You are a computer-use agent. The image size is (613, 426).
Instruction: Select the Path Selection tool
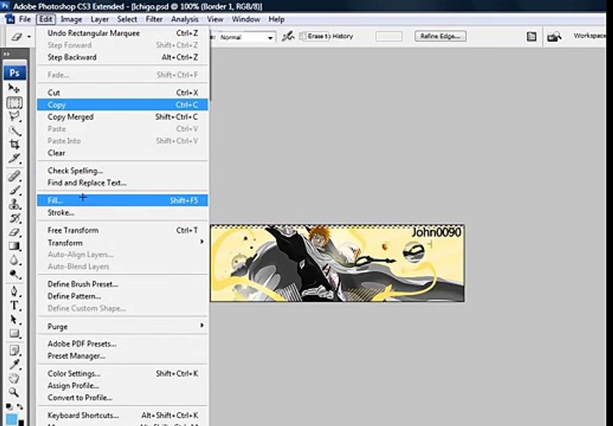coord(14,319)
